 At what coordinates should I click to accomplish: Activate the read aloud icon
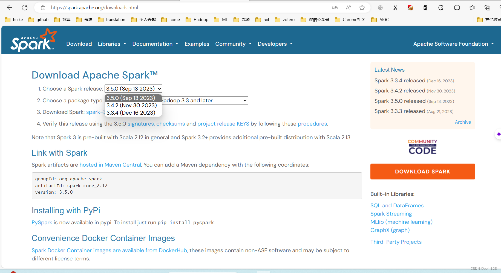pos(348,8)
